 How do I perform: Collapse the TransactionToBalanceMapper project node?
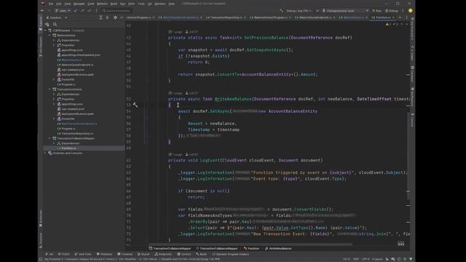[50, 138]
